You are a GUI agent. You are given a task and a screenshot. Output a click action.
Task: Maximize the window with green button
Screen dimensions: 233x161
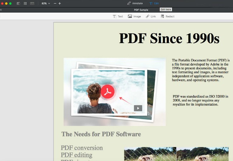point(10,4)
